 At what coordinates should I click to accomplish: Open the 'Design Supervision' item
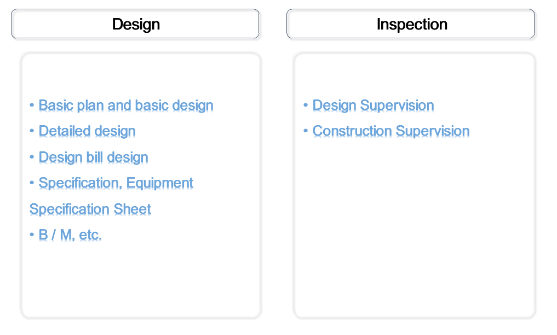coord(373,105)
